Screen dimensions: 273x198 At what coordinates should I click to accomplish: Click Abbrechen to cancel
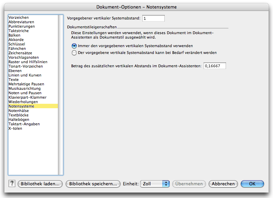click(x=223, y=184)
